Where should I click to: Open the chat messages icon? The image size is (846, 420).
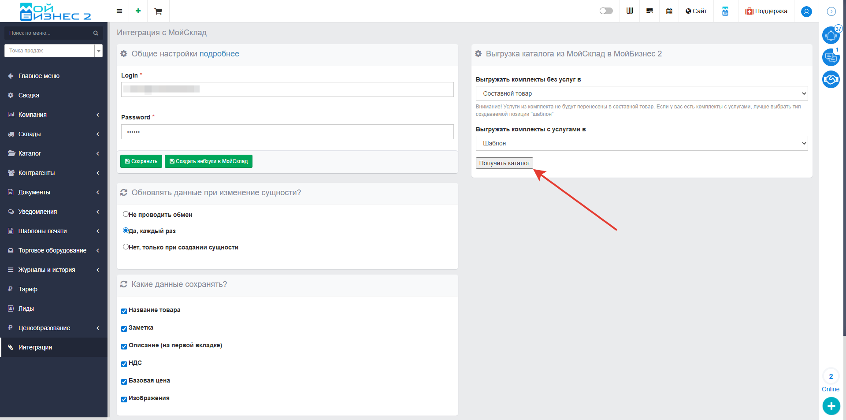(831, 57)
